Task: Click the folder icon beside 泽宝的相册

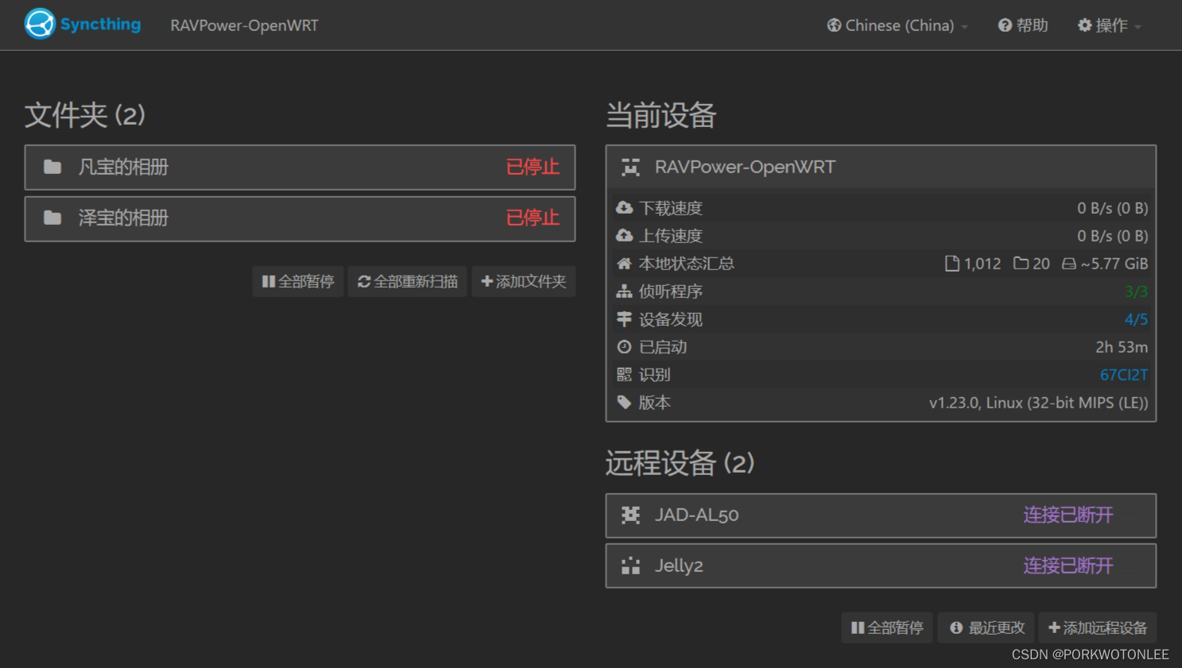Action: (x=52, y=218)
